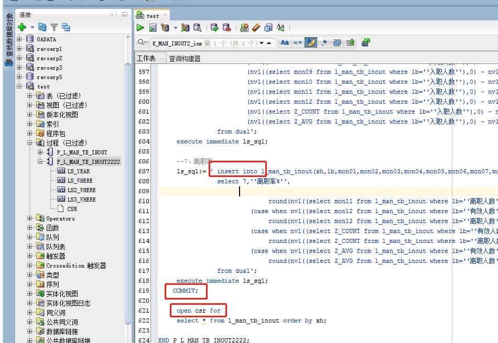This screenshot has width=498, height=343.
Task: Open the search options magnifier dropdown
Action: coord(142,42)
